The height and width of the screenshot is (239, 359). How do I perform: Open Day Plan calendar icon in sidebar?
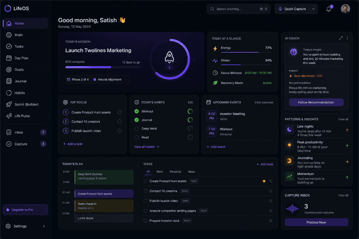pos(9,58)
